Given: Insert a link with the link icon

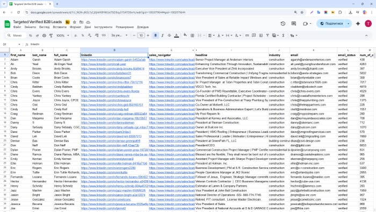Looking at the screenshot, I should pos(247,36).
